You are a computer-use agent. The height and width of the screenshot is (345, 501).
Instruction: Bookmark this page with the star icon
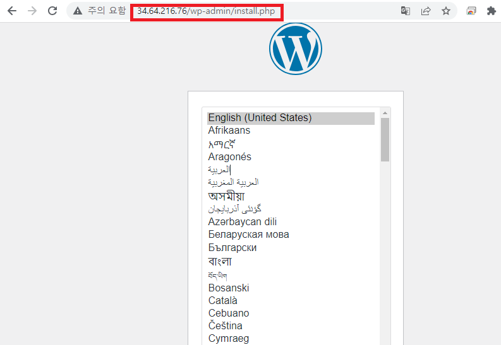(446, 11)
